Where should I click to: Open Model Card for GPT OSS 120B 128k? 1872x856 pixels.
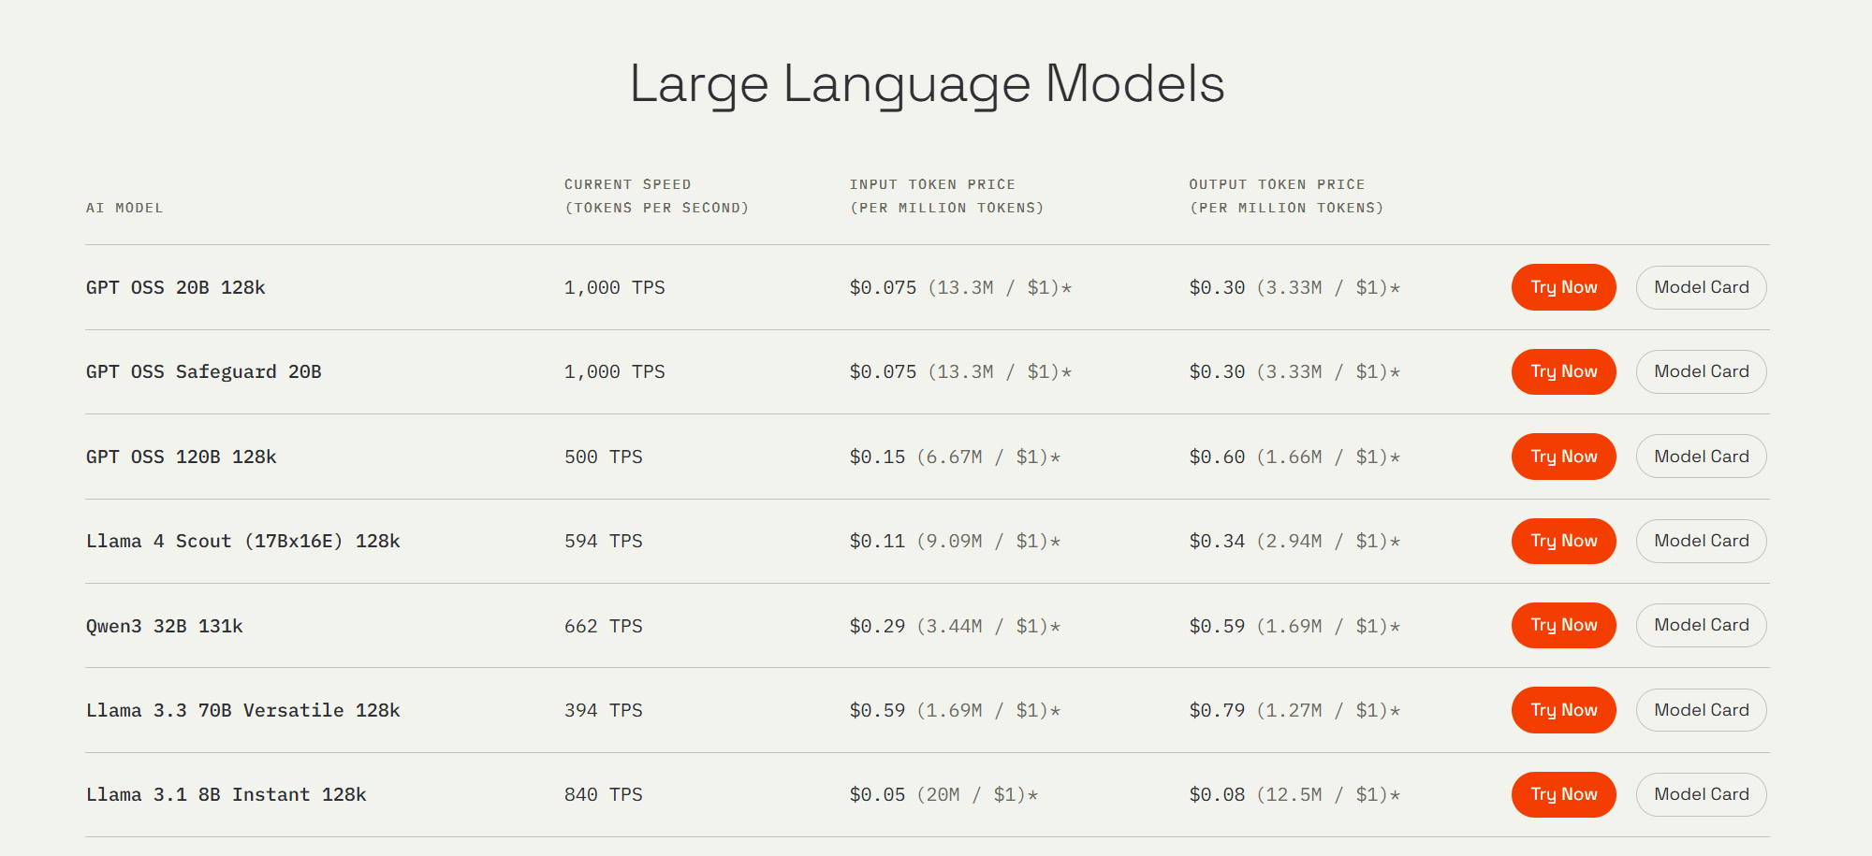(x=1701, y=457)
